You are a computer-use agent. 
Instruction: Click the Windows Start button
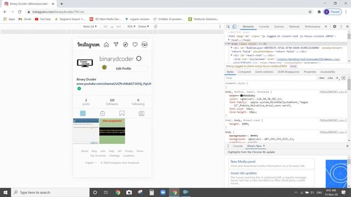[x=5, y=192]
